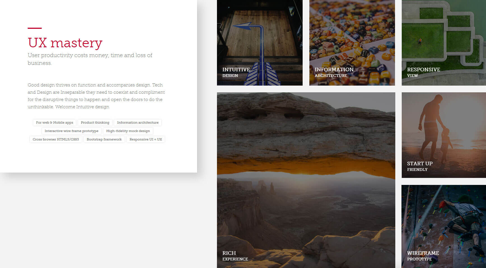Click the 'Good design thrives on function' paragraph
The image size is (486, 268).
(x=96, y=96)
